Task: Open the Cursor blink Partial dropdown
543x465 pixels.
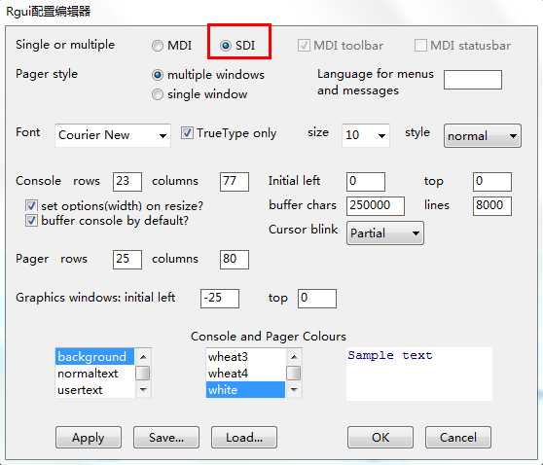Action: pos(385,233)
